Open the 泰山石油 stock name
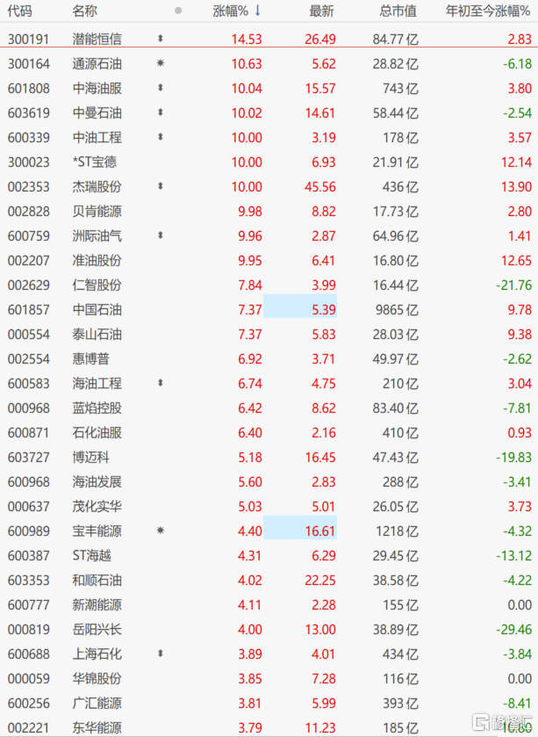This screenshot has width=538, height=737. tap(97, 334)
